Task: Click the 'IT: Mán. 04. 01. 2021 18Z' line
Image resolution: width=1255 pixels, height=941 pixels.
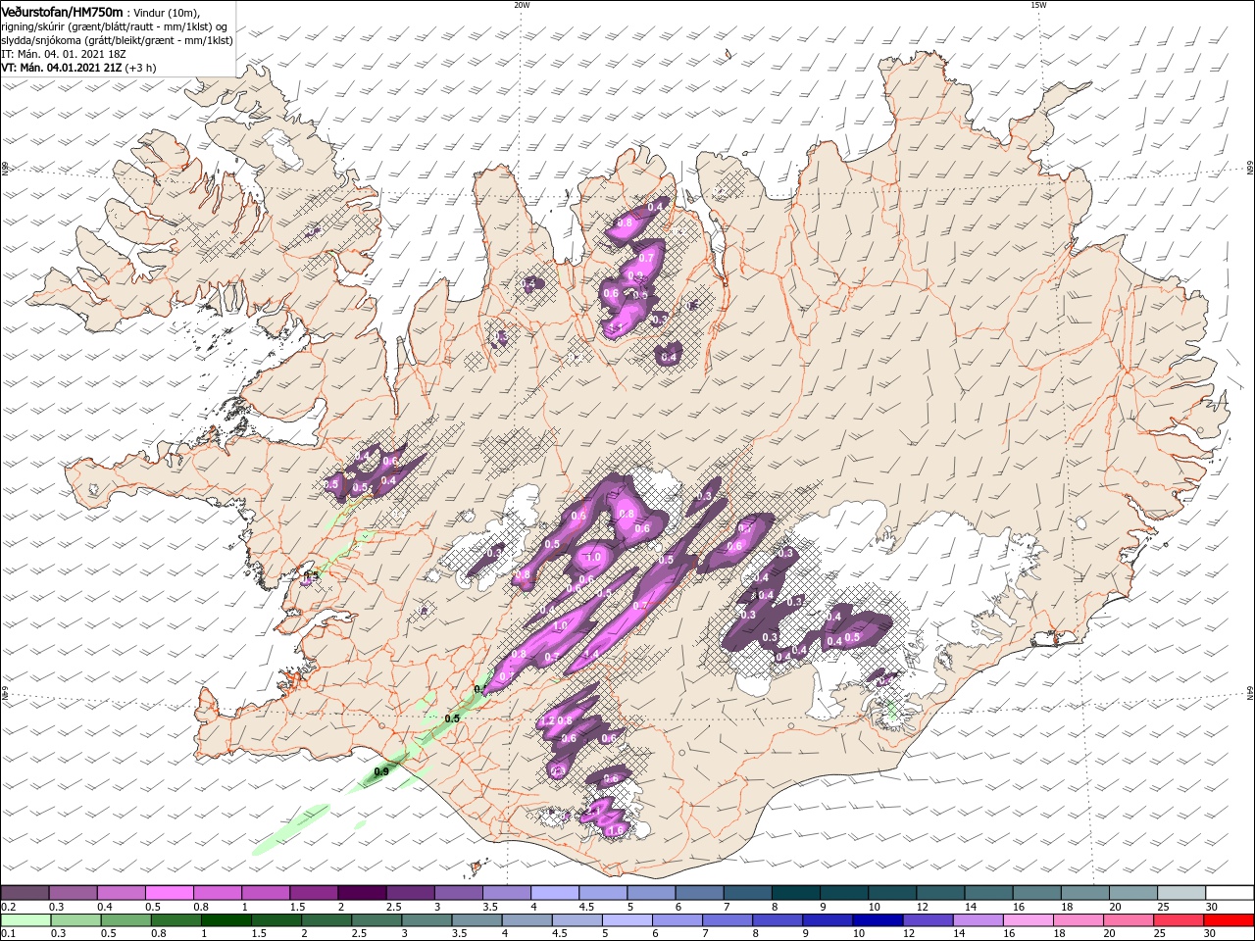Action: point(64,54)
